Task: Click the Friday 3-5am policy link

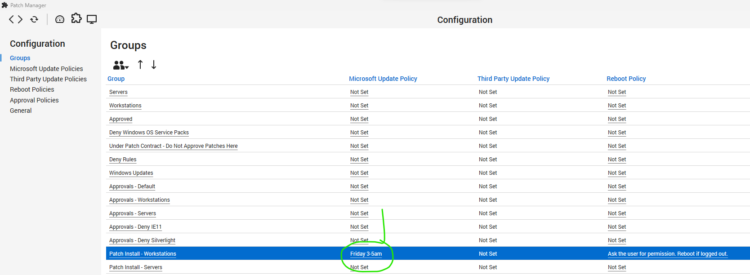Action: click(366, 254)
